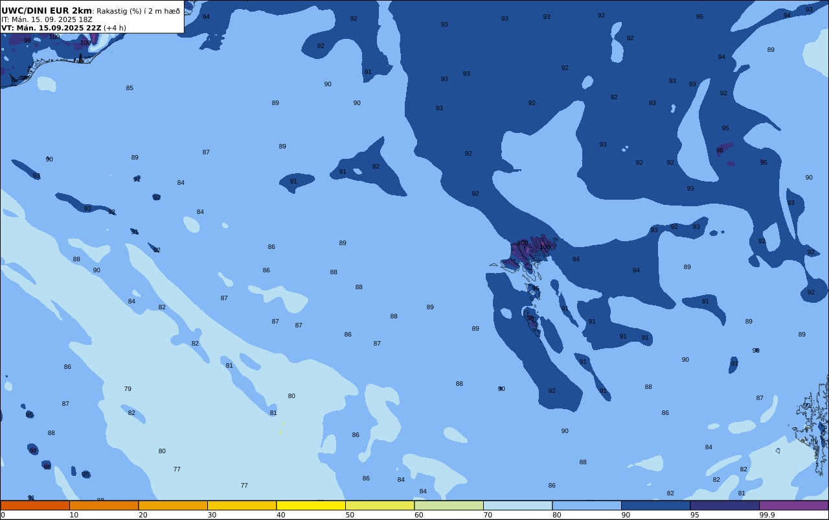This screenshot has height=520, width=829.
Task: Click the orange 10–20 legend swatch
Action: pyautogui.click(x=104, y=505)
